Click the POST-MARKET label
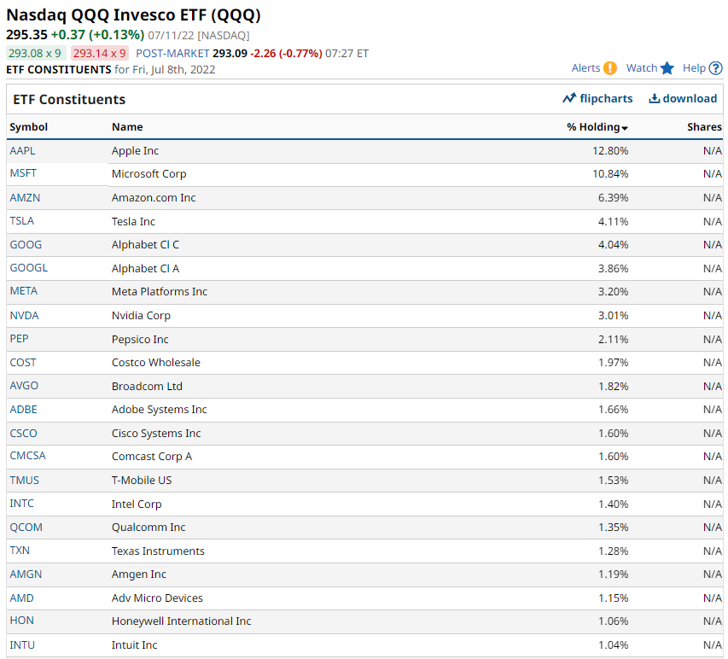Image resolution: width=728 pixels, height=659 pixels. (x=172, y=54)
